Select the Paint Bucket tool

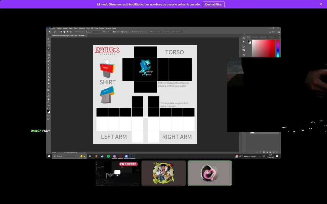49,77
